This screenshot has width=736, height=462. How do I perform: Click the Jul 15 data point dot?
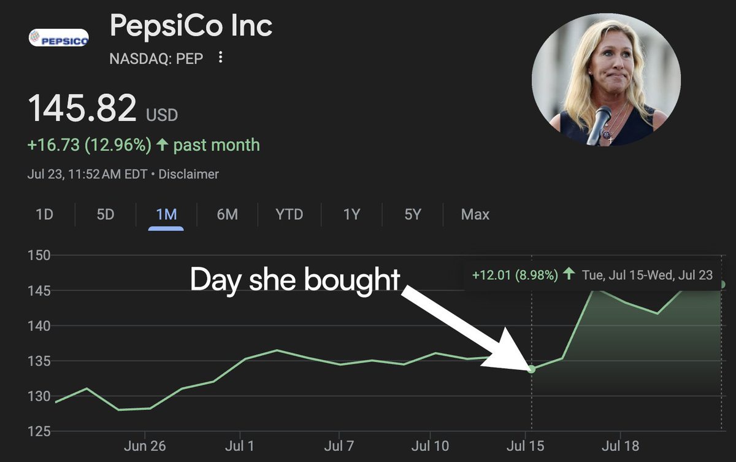point(532,369)
